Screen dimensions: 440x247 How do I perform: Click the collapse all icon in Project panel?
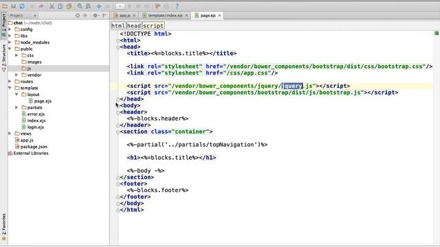click(85, 15)
